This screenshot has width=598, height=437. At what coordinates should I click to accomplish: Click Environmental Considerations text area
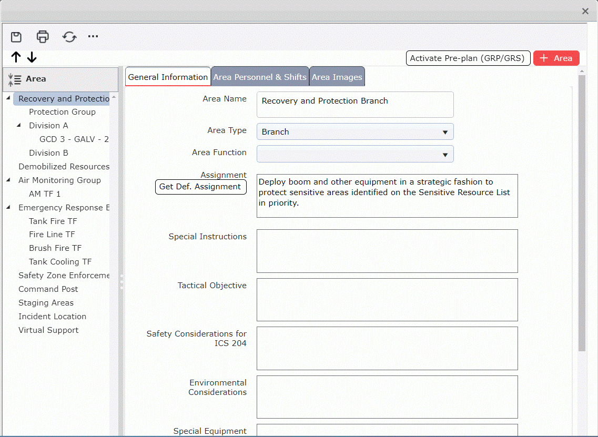(387, 397)
